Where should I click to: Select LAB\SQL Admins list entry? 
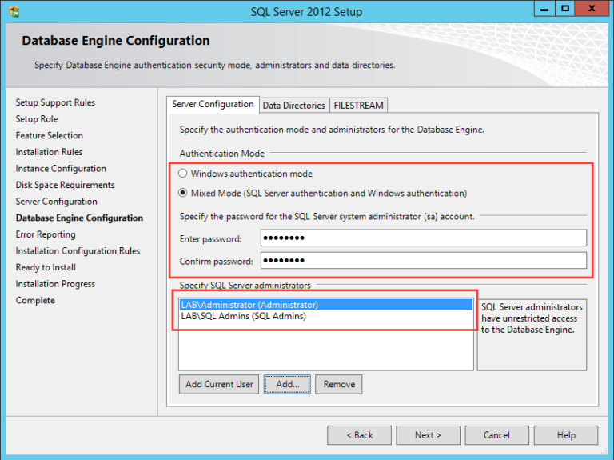(243, 316)
